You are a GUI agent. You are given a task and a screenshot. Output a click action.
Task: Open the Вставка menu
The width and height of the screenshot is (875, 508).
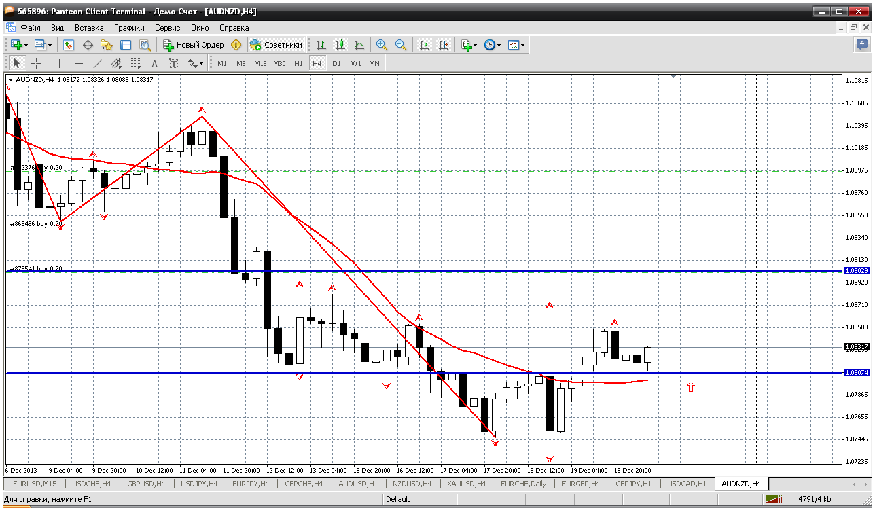coord(89,28)
